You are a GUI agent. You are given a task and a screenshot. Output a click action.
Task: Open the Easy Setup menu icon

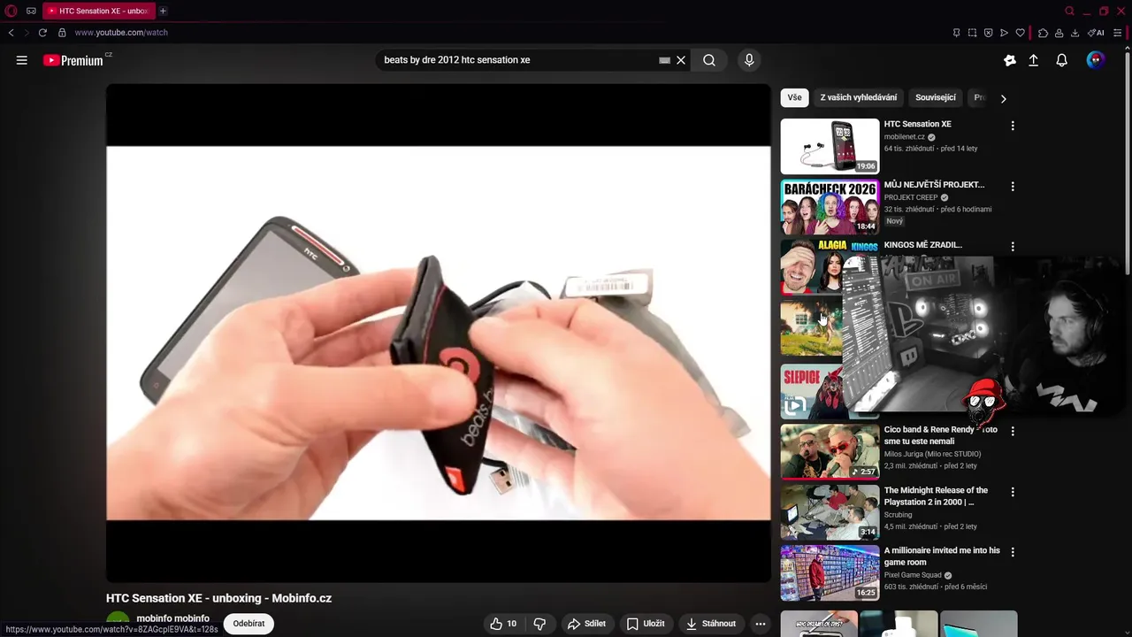tap(1119, 33)
